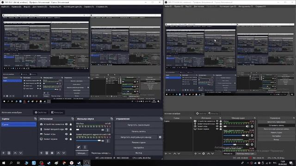Click Свойства gear button in left OBS window
The height and width of the screenshot is (166, 296).
tap(41, 113)
